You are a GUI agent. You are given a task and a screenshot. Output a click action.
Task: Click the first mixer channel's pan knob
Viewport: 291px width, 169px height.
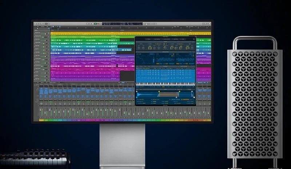41,104
